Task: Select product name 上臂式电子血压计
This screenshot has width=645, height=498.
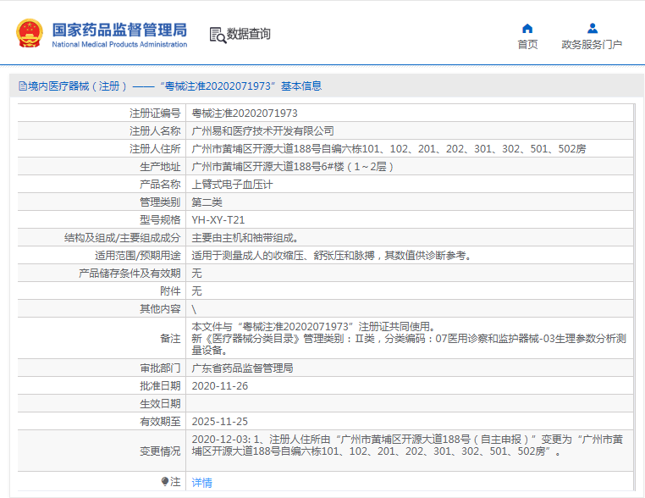Action: click(x=232, y=185)
